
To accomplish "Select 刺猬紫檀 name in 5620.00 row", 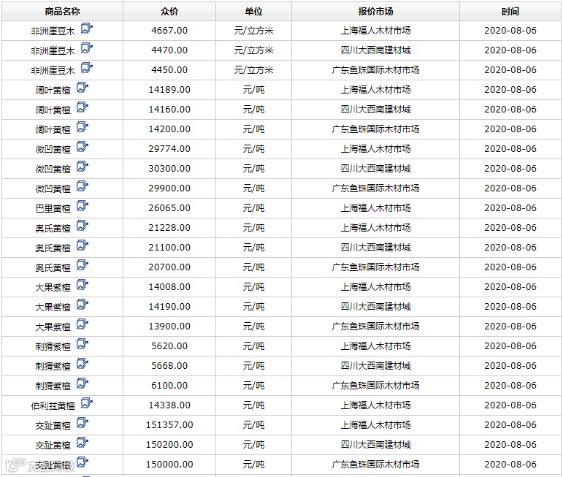I will click(53, 347).
